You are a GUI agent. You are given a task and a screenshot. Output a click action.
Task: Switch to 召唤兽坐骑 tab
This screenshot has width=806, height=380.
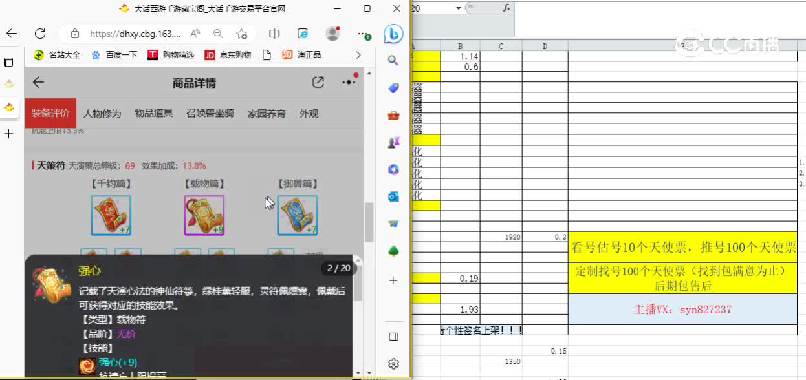pos(210,113)
